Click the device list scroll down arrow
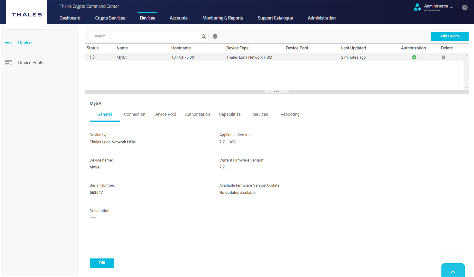This screenshot has width=474, height=277. (x=466, y=87)
